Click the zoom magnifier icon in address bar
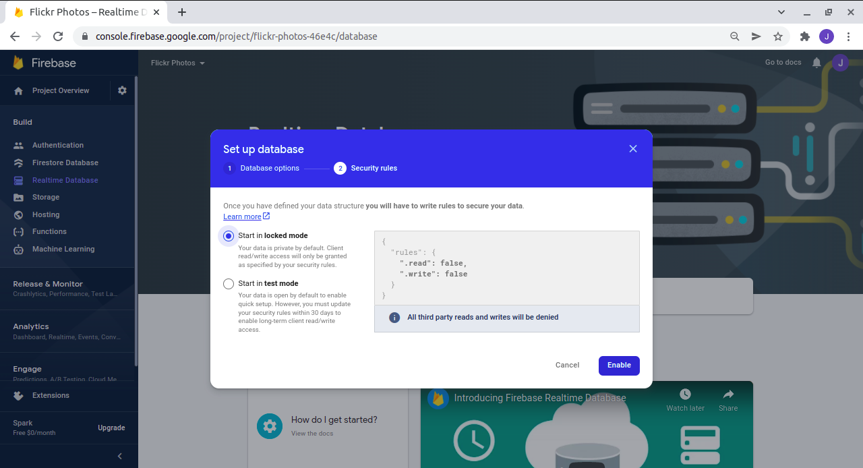The height and width of the screenshot is (468, 863). click(735, 36)
